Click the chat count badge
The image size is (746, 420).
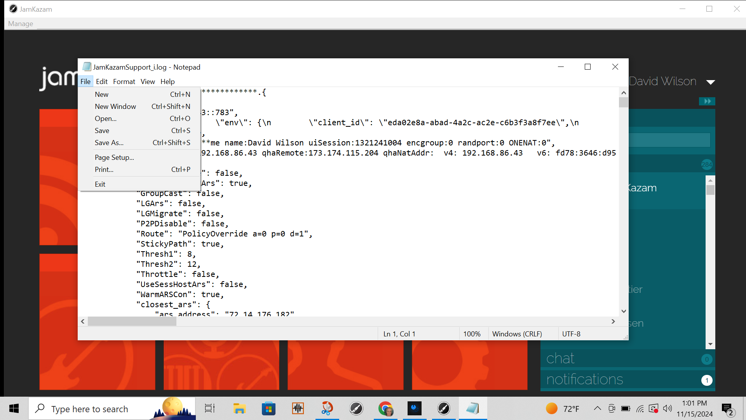click(707, 359)
